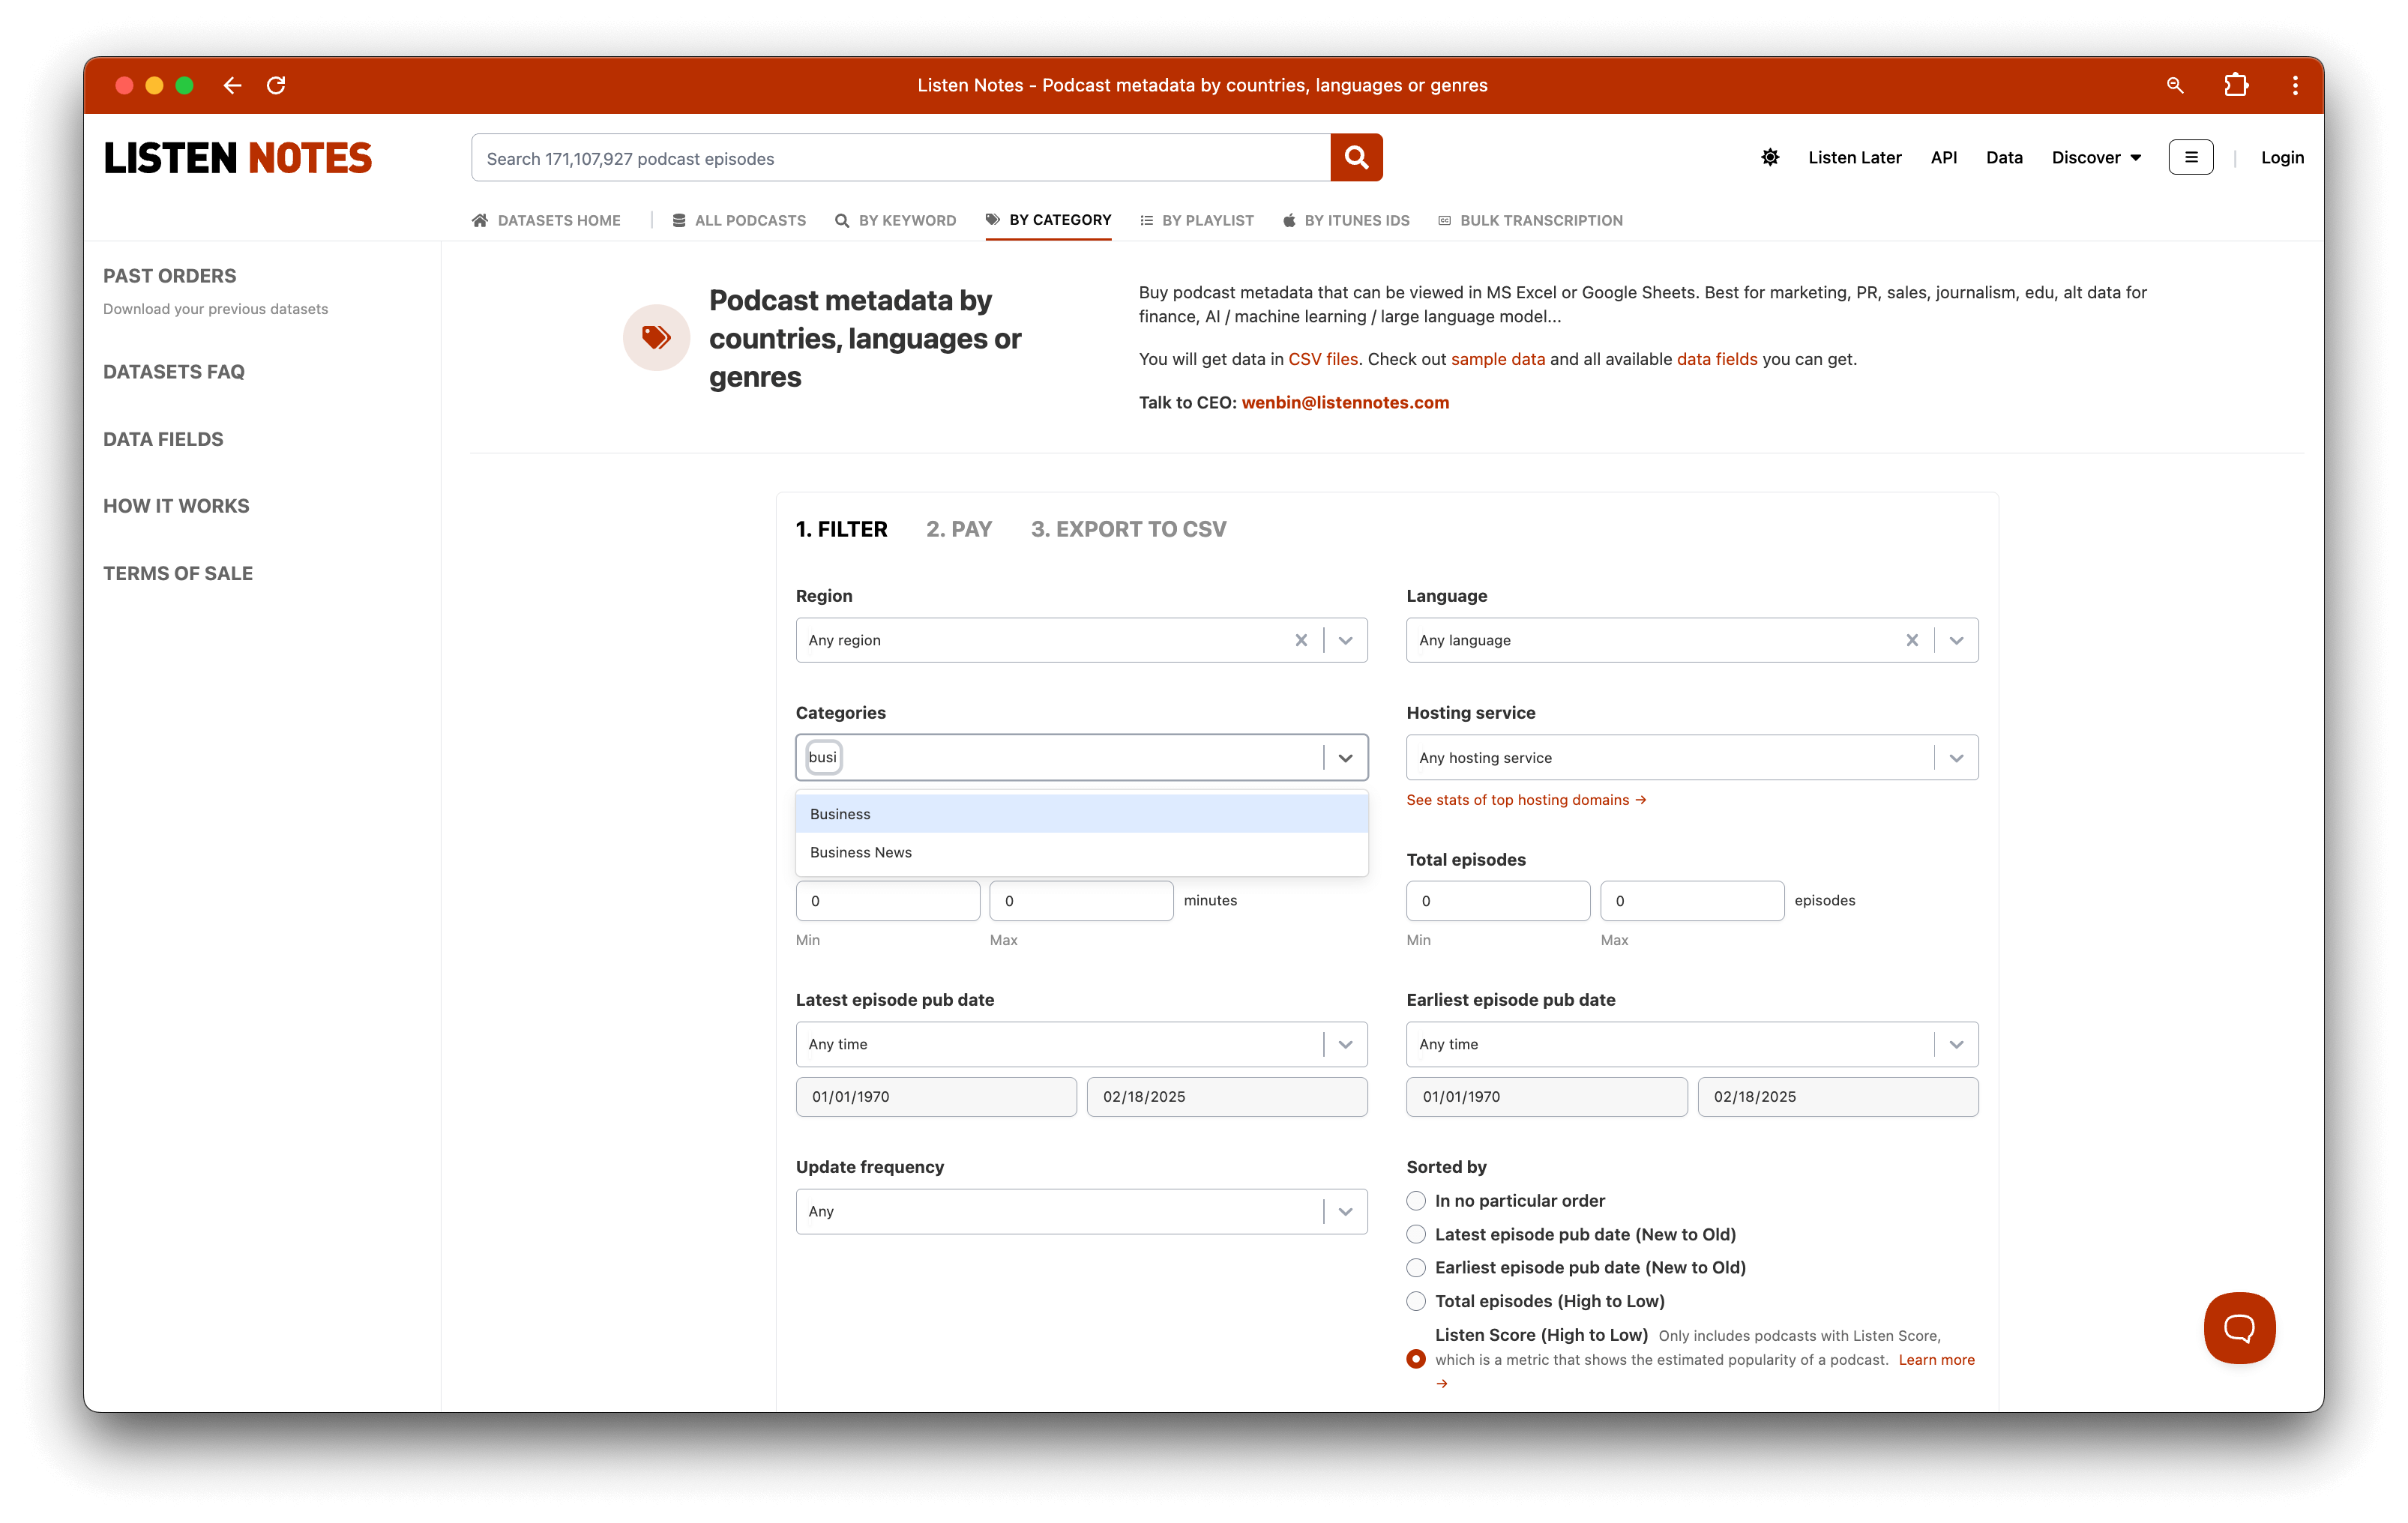Open How It Works sidebar item
2408x1523 pixels.
pyautogui.click(x=176, y=506)
